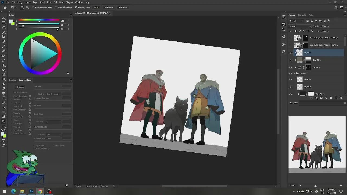Adjust the Hue slider in Color panel
The image size is (347, 195).
click(x=39, y=21)
